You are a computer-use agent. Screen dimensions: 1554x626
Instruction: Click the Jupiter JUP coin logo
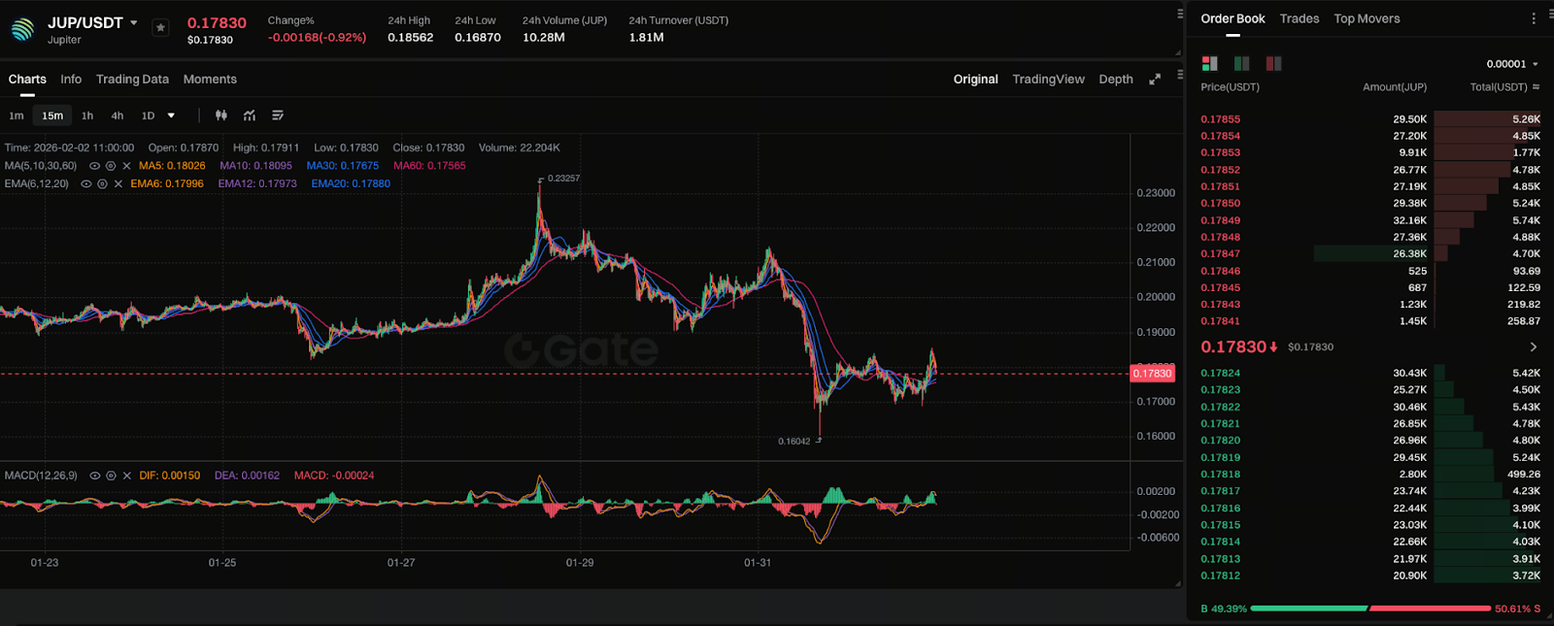[22, 29]
